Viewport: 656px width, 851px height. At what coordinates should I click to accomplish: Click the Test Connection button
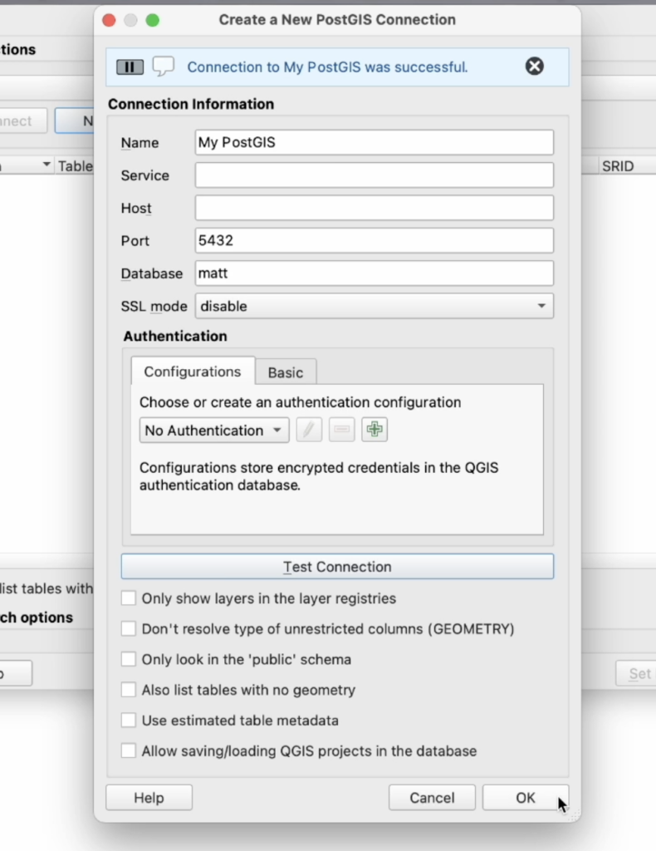coord(337,567)
